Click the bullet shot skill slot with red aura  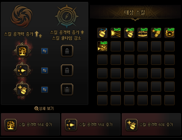tap(22, 70)
